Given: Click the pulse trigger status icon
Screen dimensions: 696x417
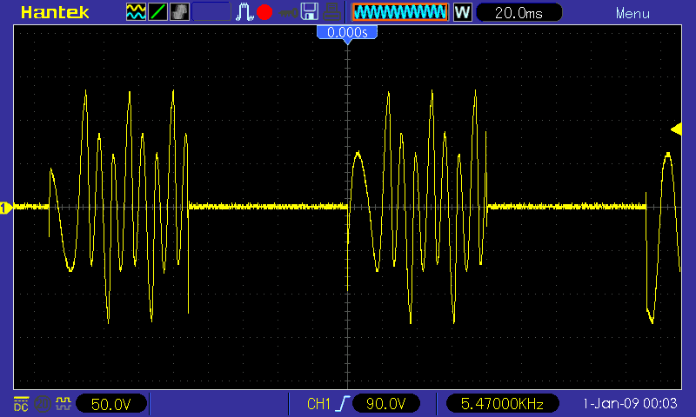Looking at the screenshot, I should pyautogui.click(x=244, y=12).
